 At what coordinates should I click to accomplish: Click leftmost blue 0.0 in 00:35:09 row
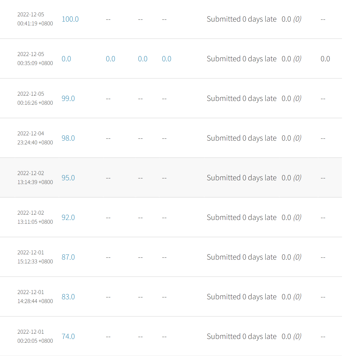tap(66, 59)
